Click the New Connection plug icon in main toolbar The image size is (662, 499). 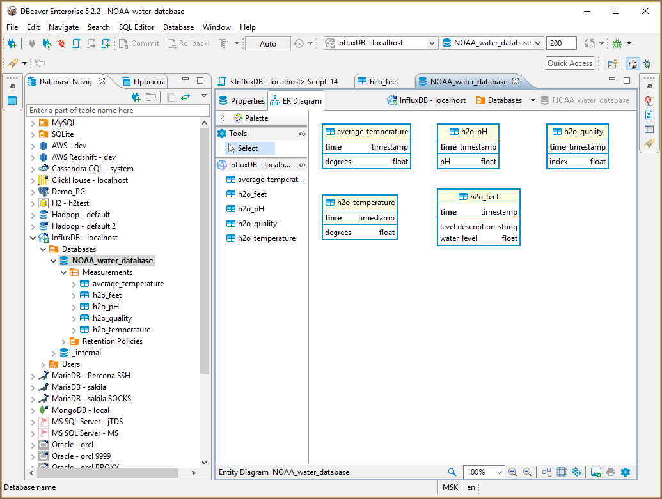pyautogui.click(x=12, y=43)
